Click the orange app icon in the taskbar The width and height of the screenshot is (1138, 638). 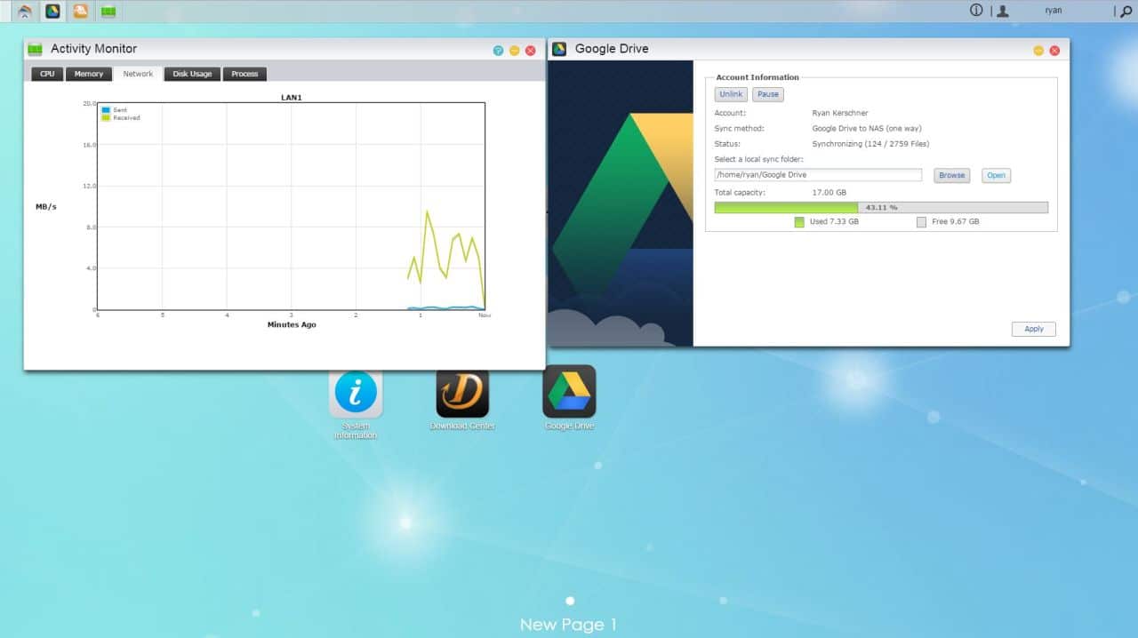pos(80,12)
